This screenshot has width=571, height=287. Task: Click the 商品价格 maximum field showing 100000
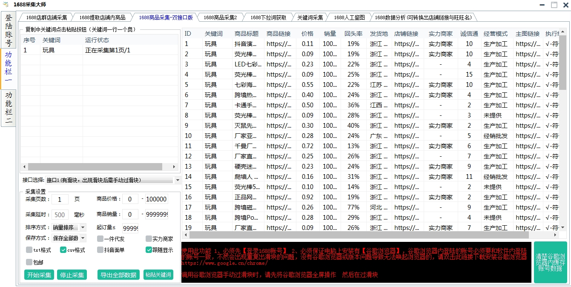(156, 199)
